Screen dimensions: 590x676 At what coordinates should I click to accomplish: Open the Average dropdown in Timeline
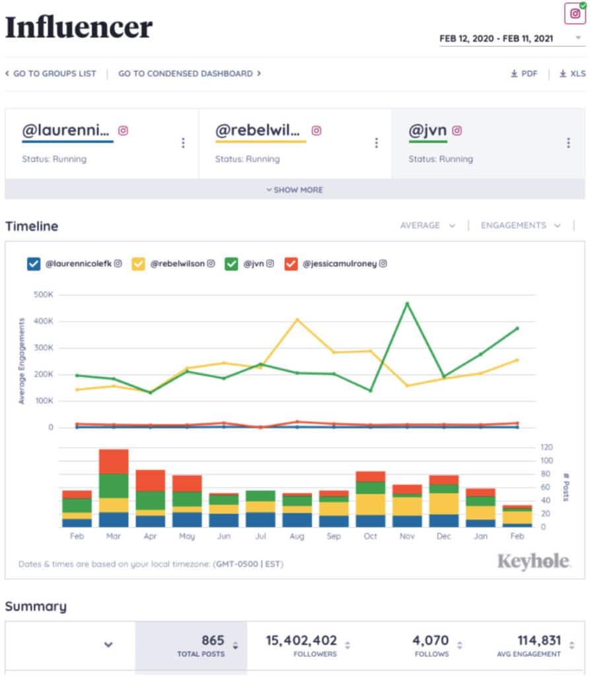pos(427,226)
